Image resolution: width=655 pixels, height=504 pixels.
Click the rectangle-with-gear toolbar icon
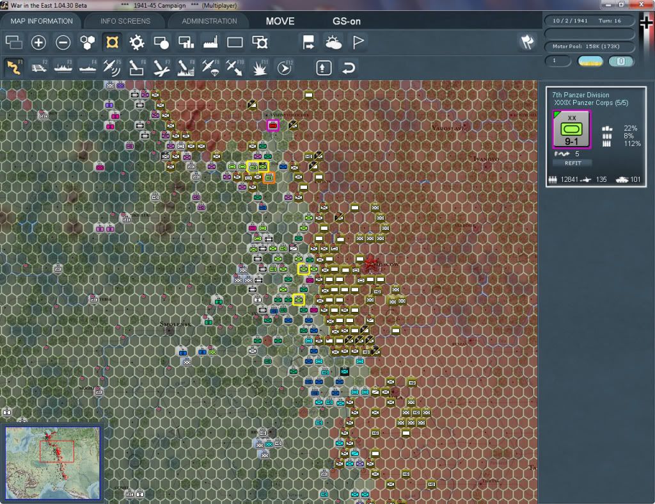tap(260, 42)
